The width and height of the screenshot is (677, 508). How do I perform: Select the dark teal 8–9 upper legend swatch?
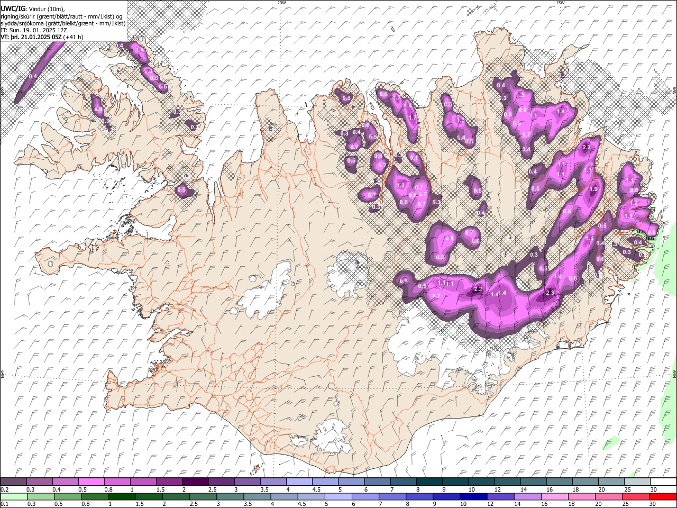(x=429, y=482)
